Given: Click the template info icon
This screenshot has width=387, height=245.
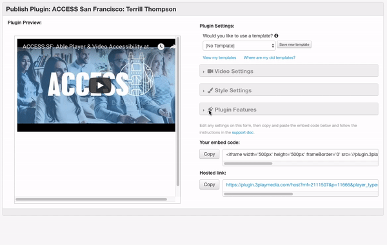Looking at the screenshot, I should point(276,35).
